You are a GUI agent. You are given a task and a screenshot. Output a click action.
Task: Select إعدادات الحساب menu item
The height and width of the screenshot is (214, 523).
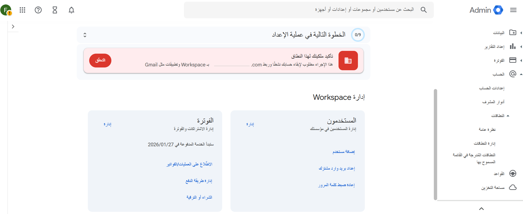tap(492, 88)
